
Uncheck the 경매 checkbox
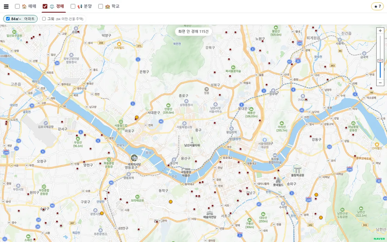(45, 7)
